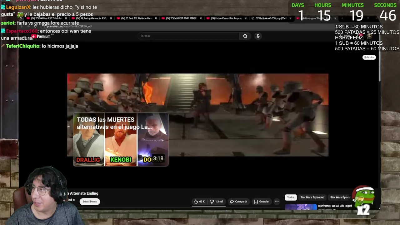The width and height of the screenshot is (400, 225).
Task: Switch to All Racing Games for PS2 tab
Action: coord(91,18)
